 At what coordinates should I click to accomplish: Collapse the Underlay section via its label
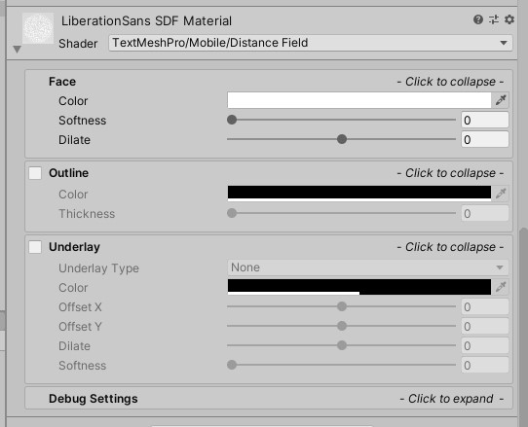click(74, 247)
